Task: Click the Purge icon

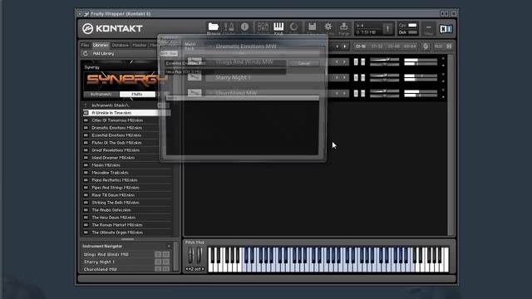Action: (343, 27)
